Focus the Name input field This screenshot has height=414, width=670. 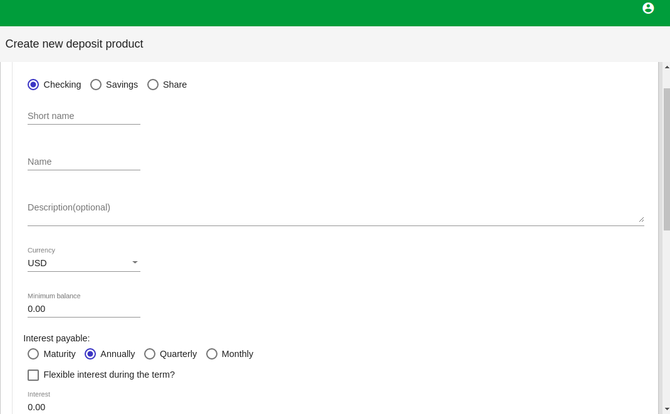(84, 162)
